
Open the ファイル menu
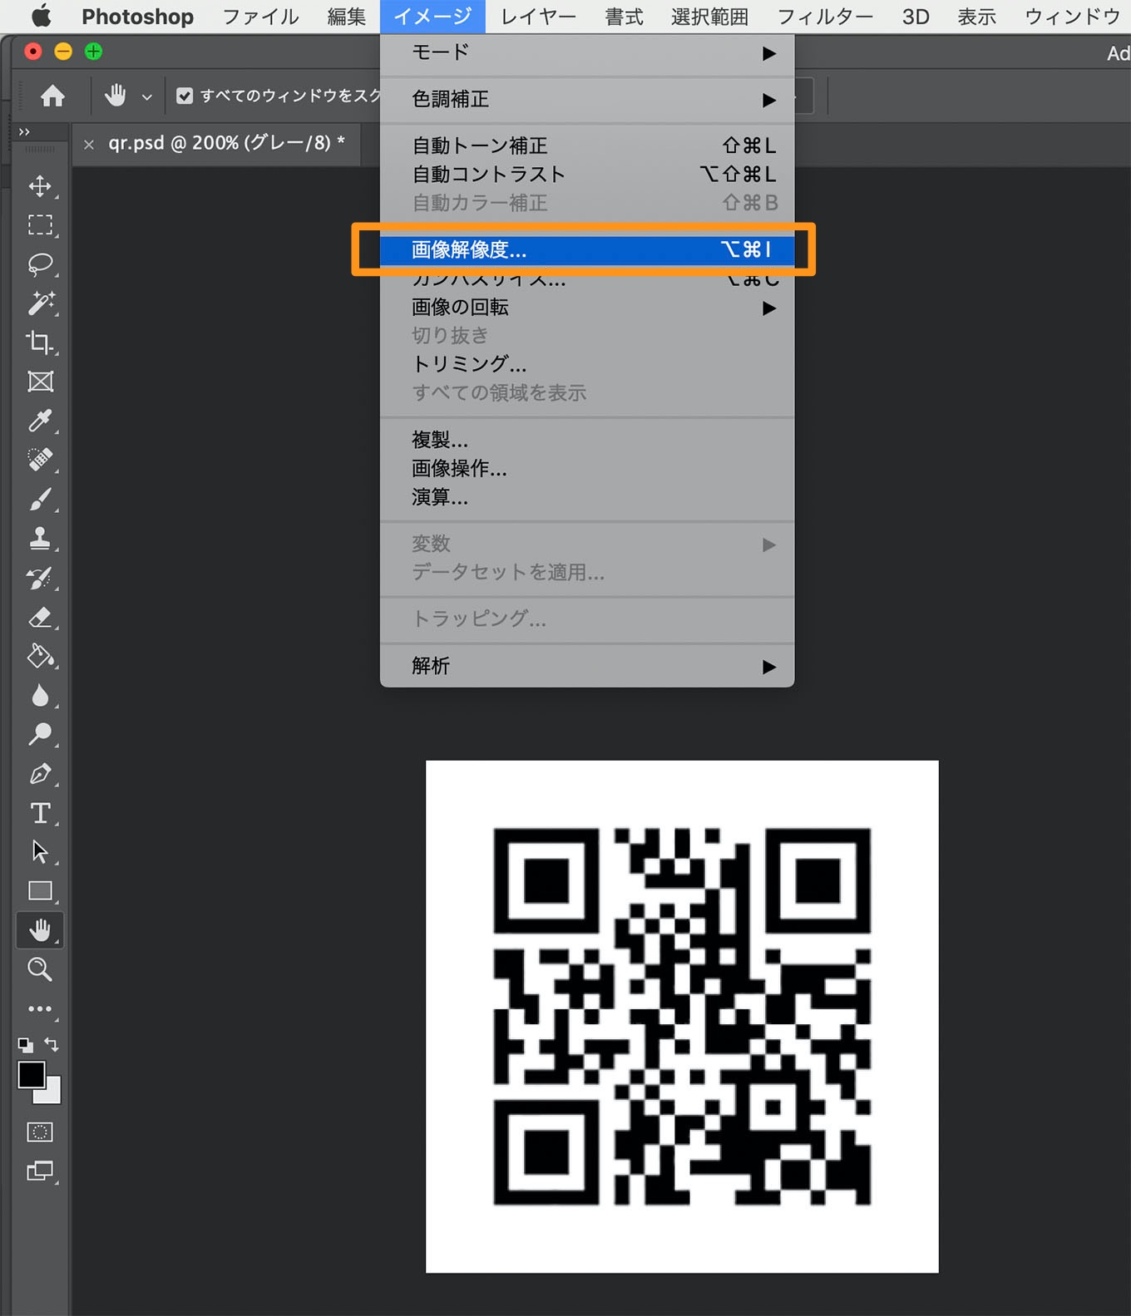tap(260, 17)
